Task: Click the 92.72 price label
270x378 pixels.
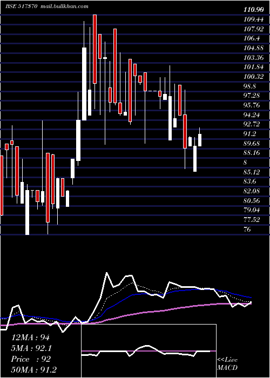Action: pos(252,124)
